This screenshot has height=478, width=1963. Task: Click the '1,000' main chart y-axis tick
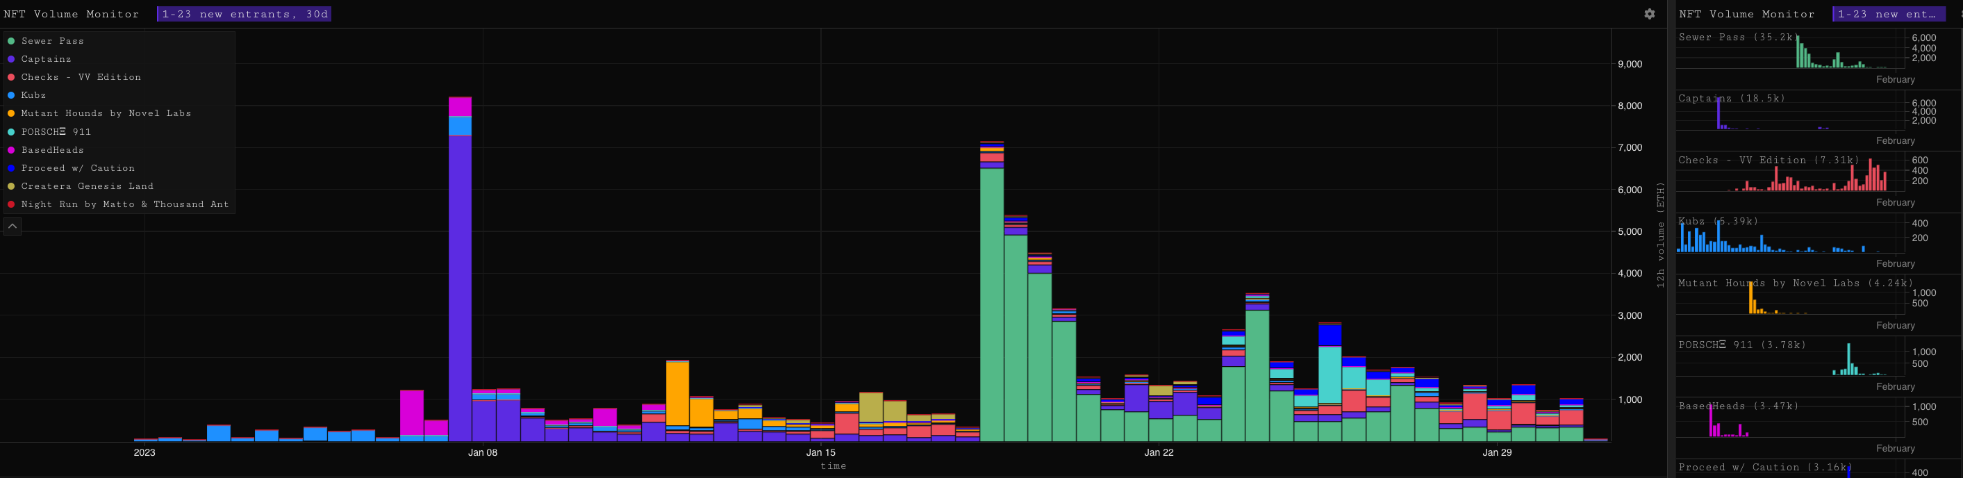pyautogui.click(x=1630, y=399)
